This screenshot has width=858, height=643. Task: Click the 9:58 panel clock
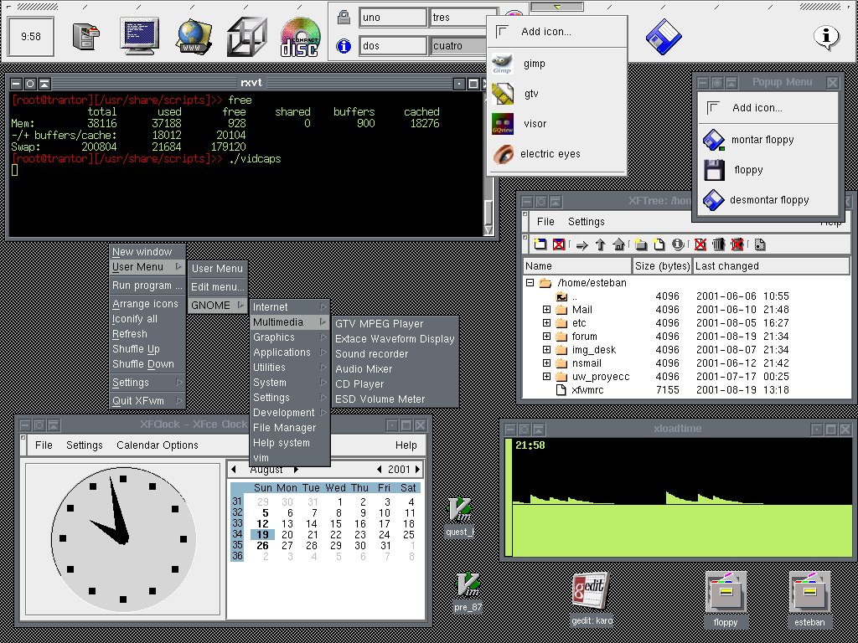pyautogui.click(x=31, y=37)
